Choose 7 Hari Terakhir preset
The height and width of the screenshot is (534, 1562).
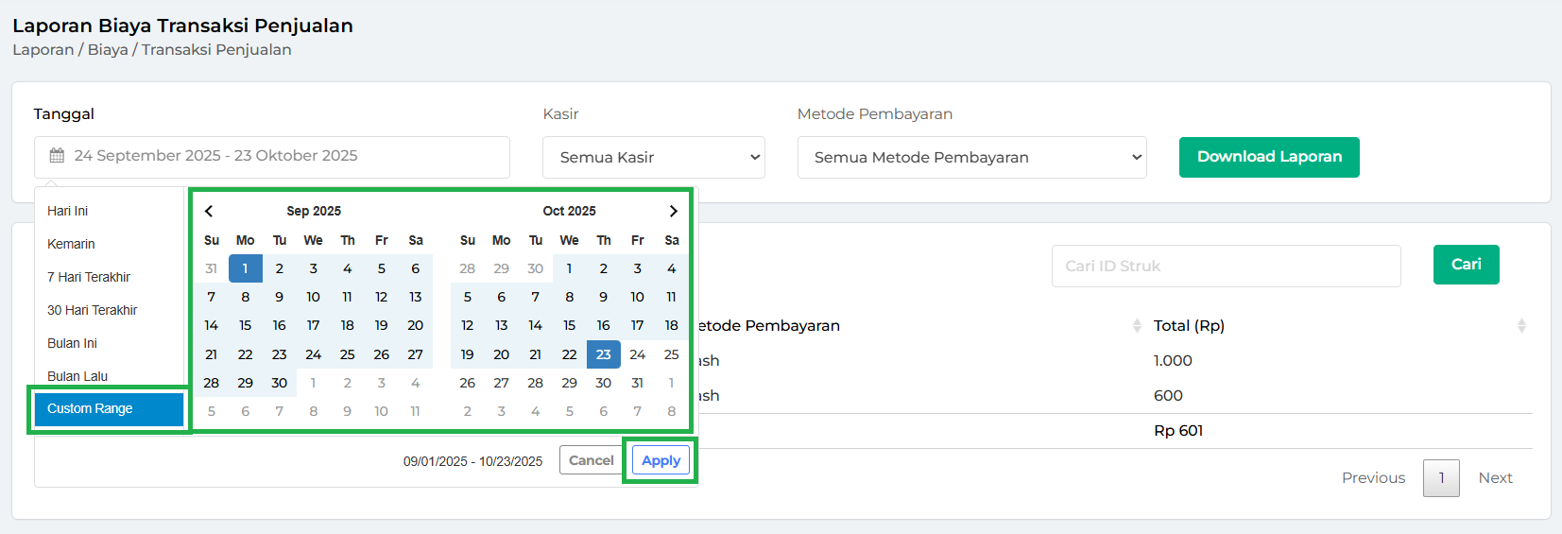coord(89,277)
